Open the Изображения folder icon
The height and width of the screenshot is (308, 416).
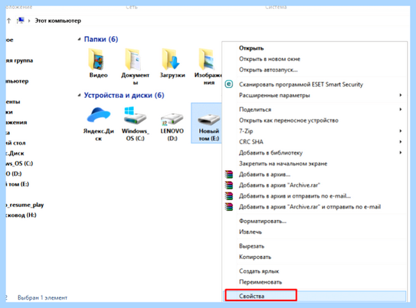pos(207,60)
